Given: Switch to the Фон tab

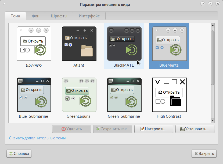Looking at the screenshot, I should [x=35, y=16].
